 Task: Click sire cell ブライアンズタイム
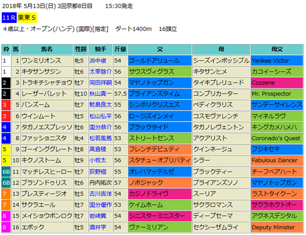tap(160, 94)
